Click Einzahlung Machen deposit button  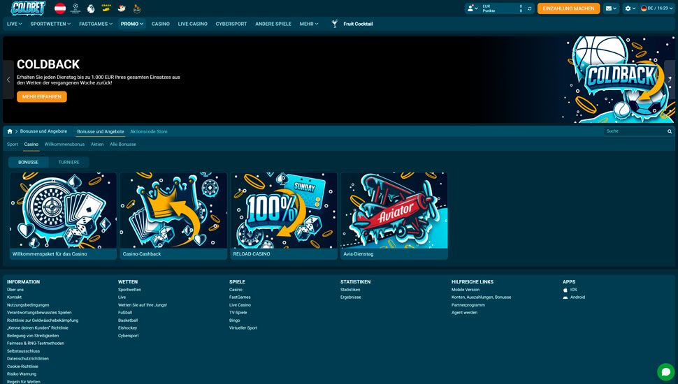click(x=568, y=8)
